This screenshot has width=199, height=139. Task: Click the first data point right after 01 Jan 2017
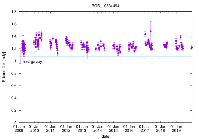coord(145,34)
